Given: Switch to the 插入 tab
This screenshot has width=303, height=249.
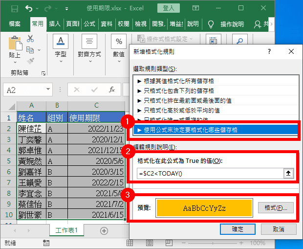Looking at the screenshot, I should coord(55,24).
